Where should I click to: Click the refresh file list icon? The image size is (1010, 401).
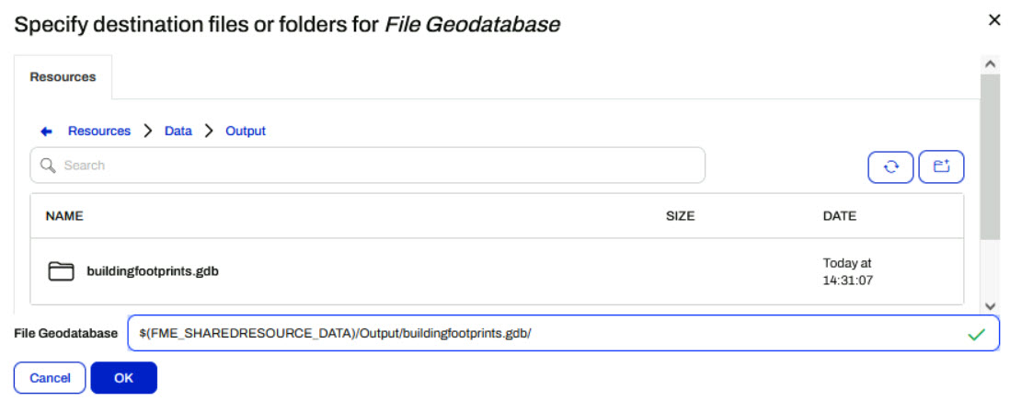pyautogui.click(x=890, y=166)
